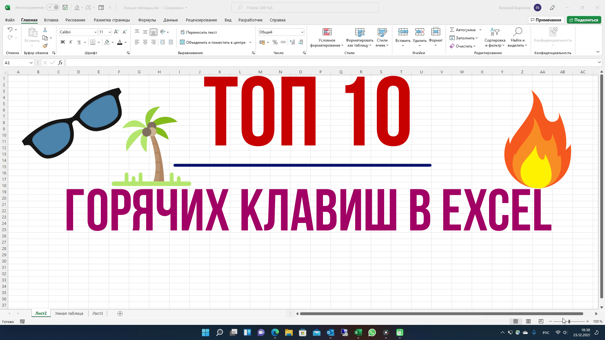Click the zoom slider handle
The image size is (605, 340).
569,321
